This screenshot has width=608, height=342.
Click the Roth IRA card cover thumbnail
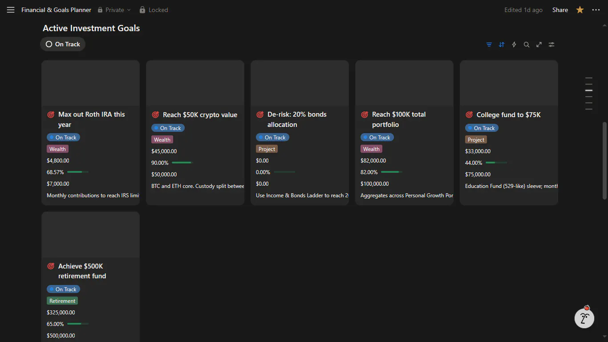(x=90, y=83)
